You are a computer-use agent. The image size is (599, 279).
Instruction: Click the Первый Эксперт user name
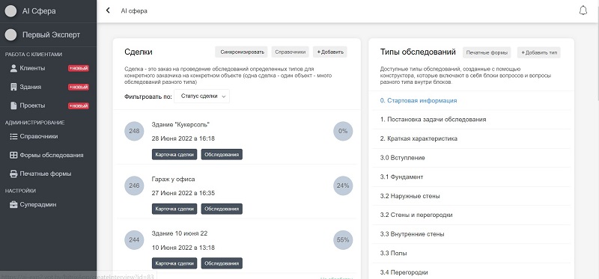(51, 34)
